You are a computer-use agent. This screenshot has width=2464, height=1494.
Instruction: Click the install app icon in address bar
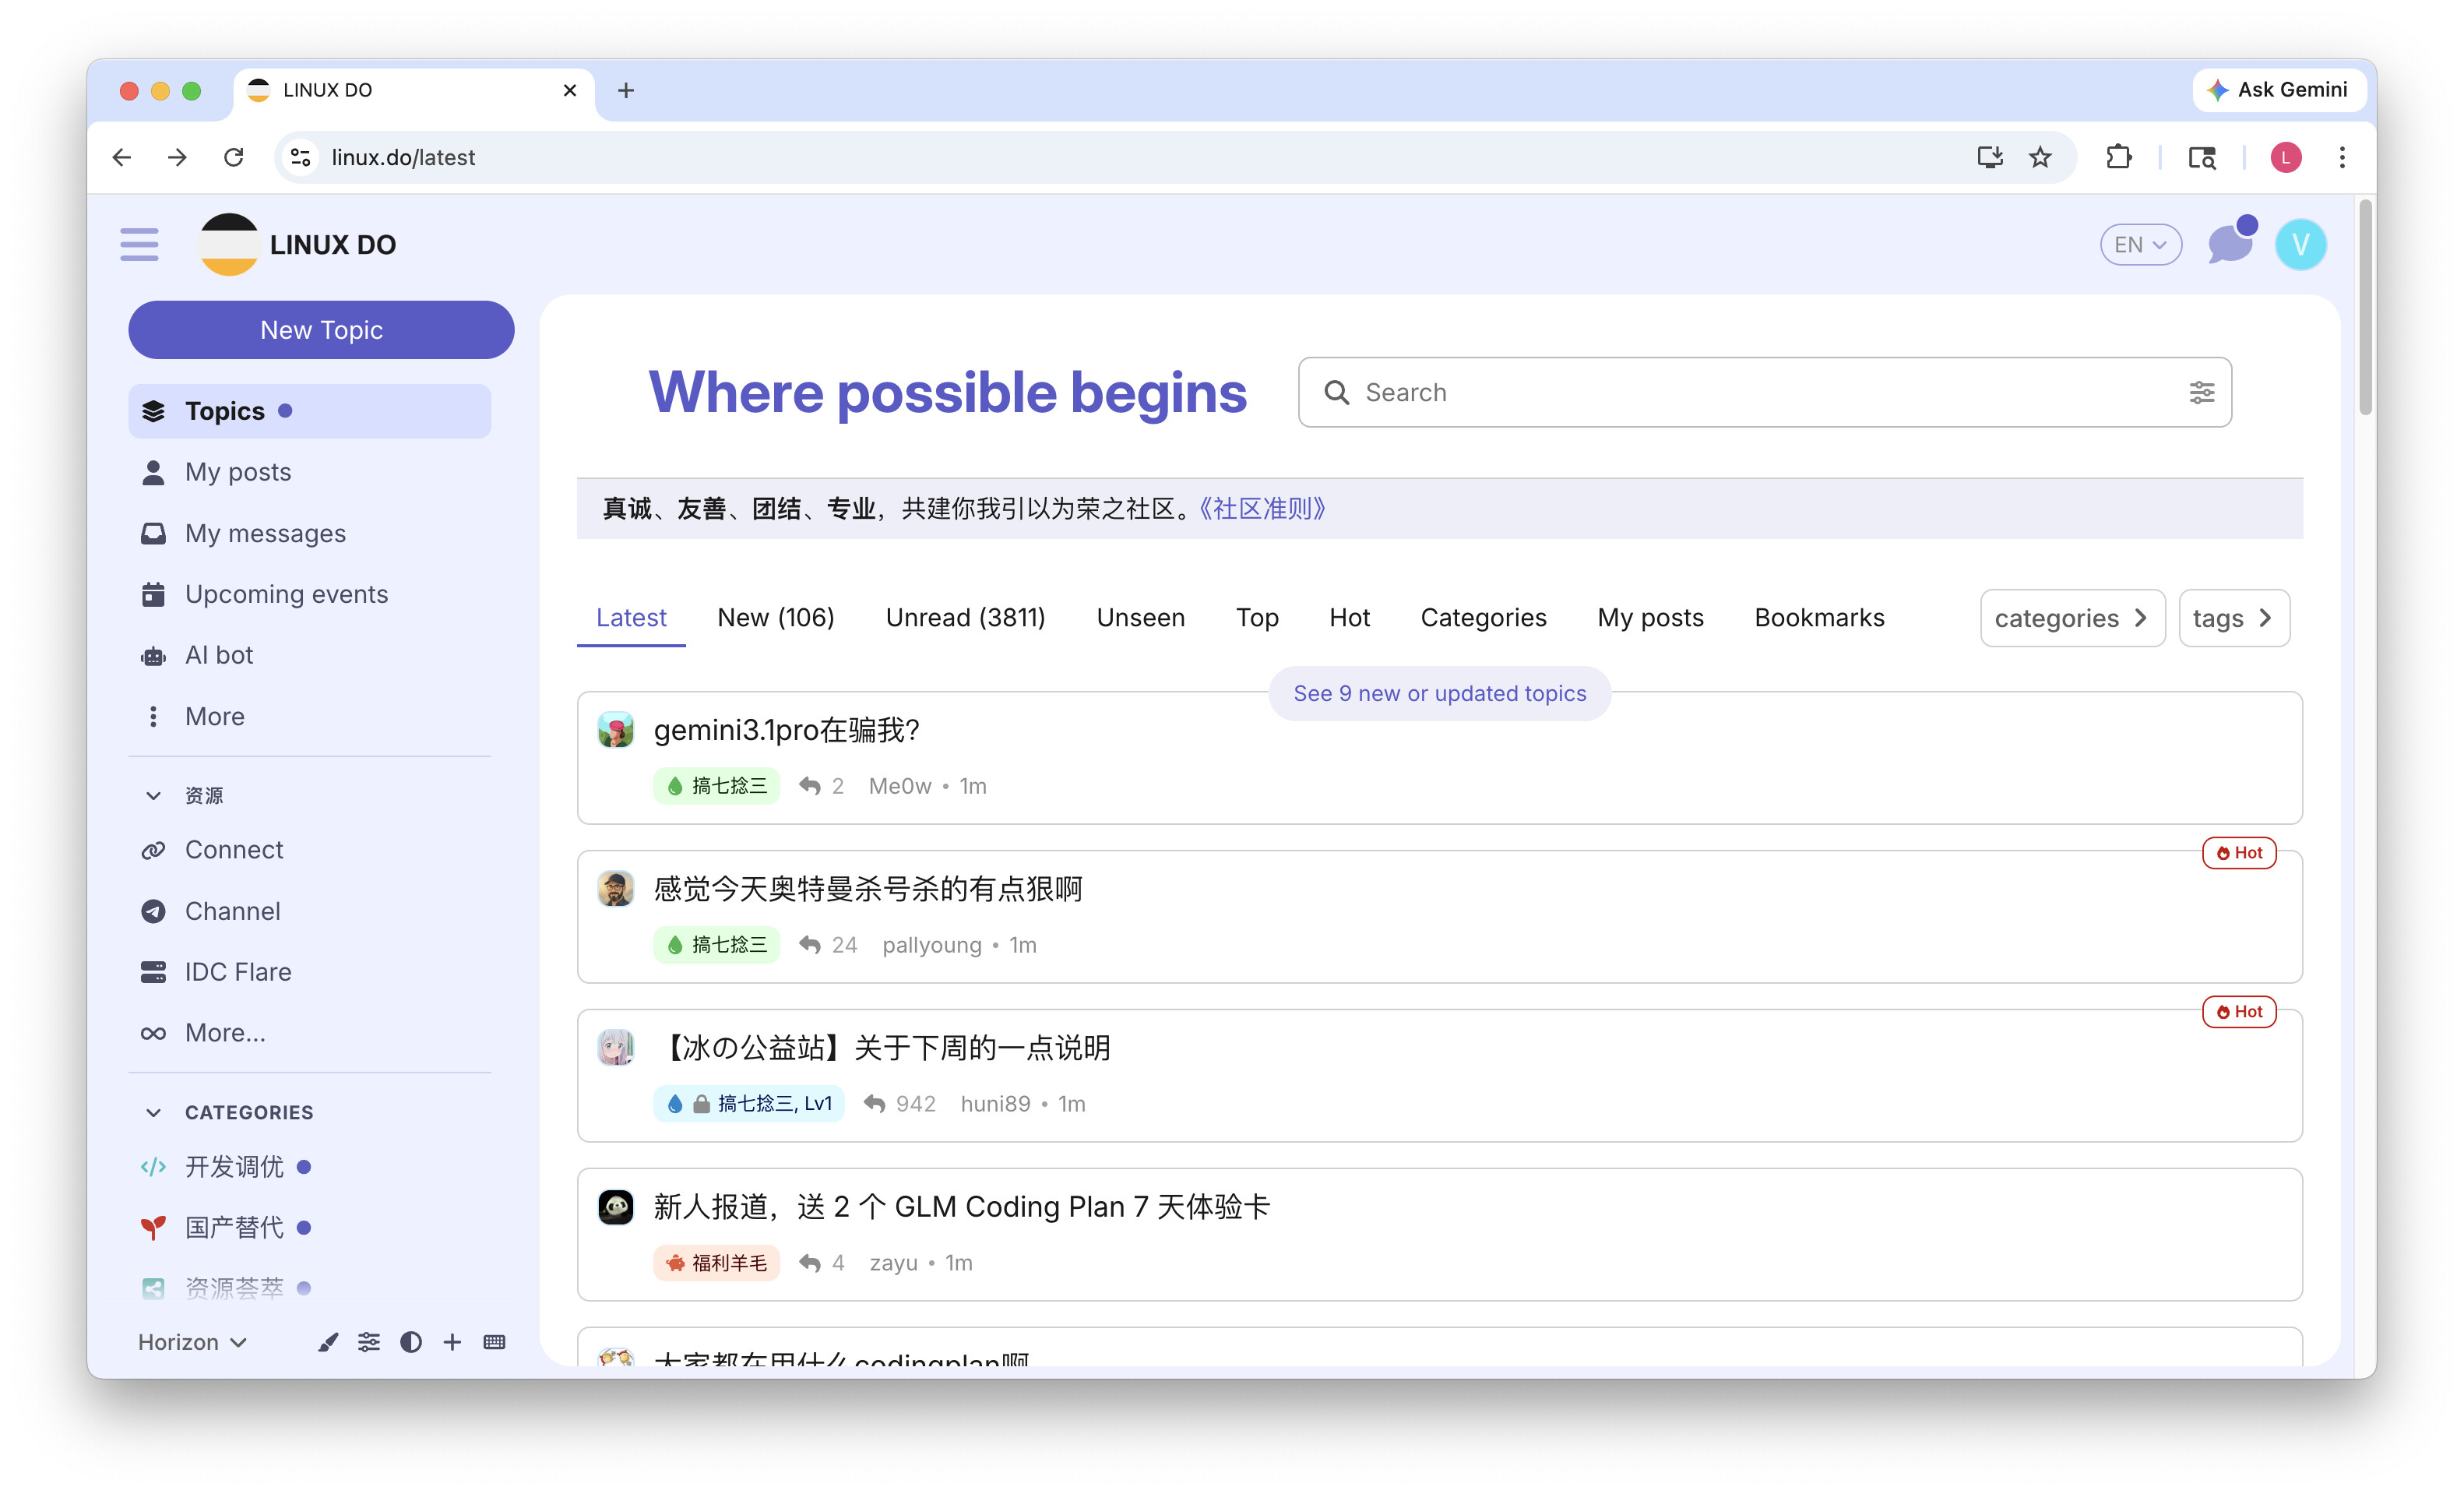(1989, 157)
